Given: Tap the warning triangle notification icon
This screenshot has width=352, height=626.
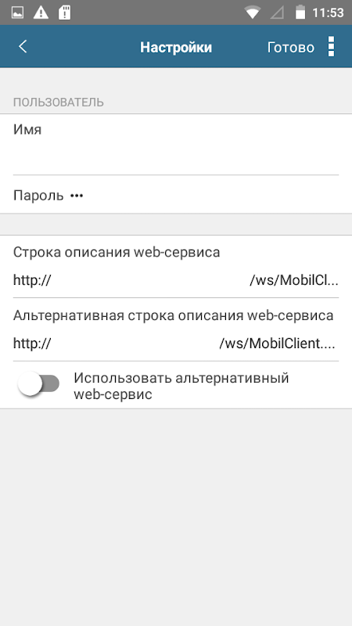Looking at the screenshot, I should point(41,13).
